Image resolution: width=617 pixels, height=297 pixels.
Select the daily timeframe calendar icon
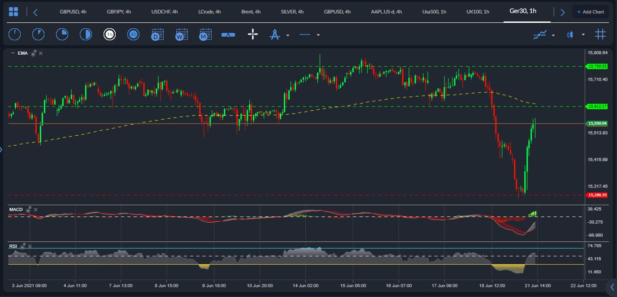coord(157,34)
